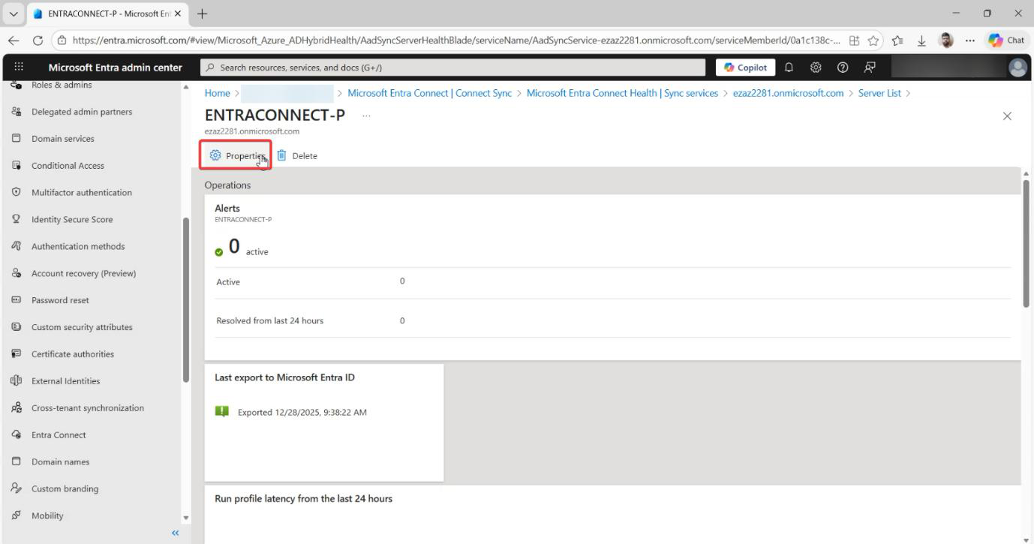The height and width of the screenshot is (544, 1034).
Task: Click the Delete trash icon
Action: 281,155
